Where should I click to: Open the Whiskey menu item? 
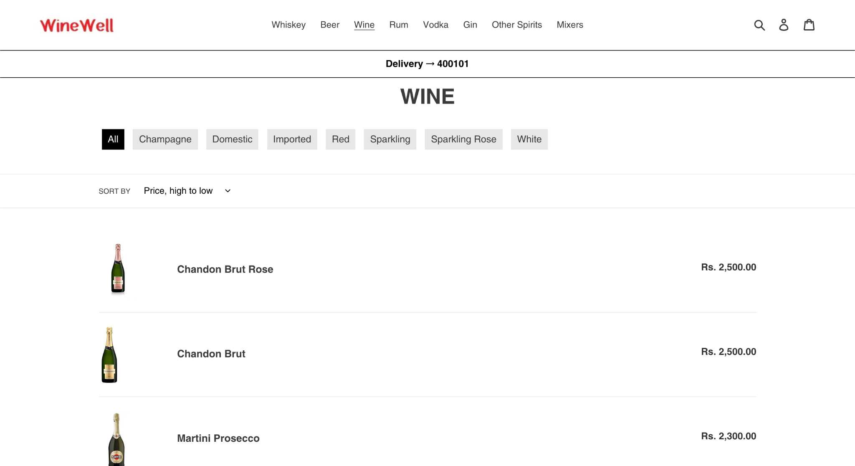[288, 25]
